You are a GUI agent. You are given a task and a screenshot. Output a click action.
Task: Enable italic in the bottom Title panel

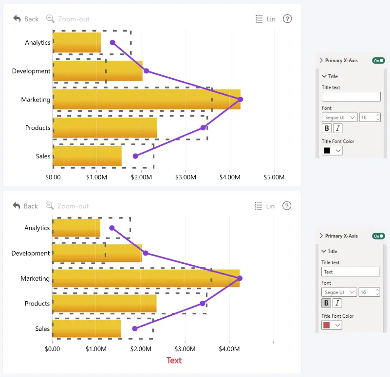(337, 303)
